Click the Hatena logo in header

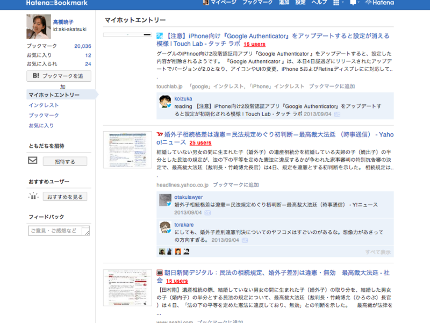click(x=380, y=3)
